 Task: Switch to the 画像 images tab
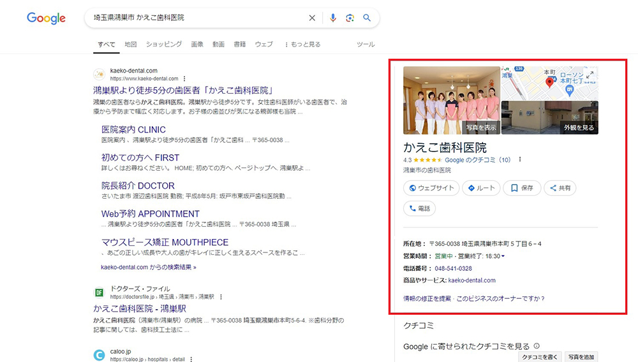(197, 45)
